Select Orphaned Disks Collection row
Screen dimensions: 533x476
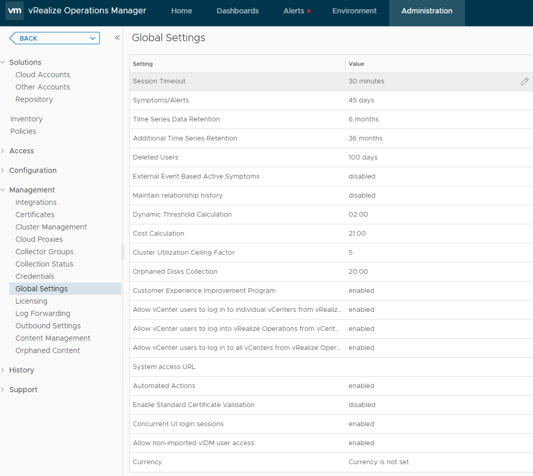pos(331,272)
